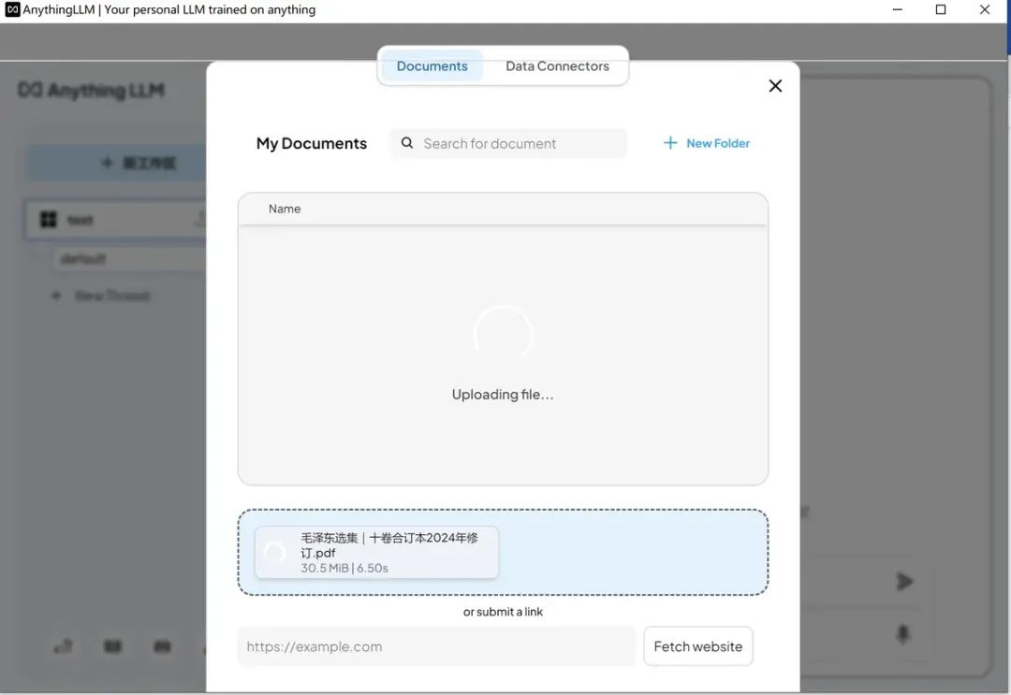The image size is (1011, 695).
Task: Click the first icon in sidebar footer
Action: coord(64,646)
